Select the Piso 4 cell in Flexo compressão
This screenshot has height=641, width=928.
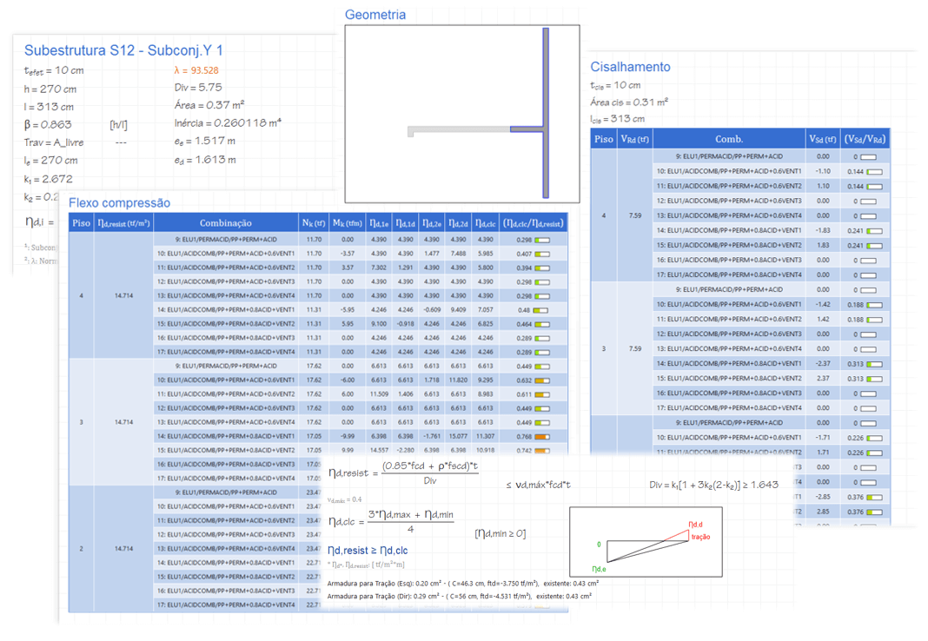click(82, 295)
